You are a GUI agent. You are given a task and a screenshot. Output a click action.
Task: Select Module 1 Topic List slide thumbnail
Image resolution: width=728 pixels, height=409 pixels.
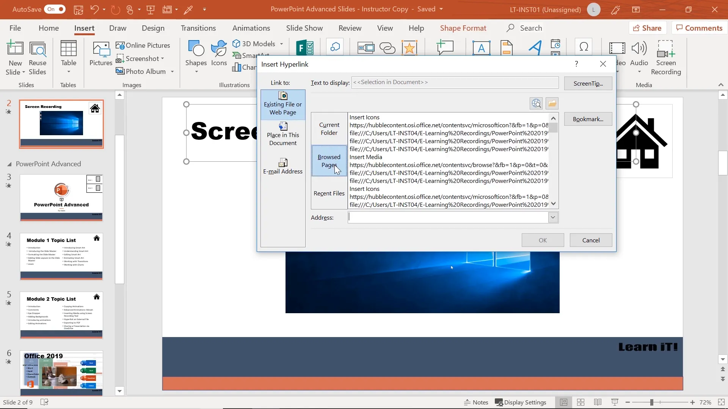[61, 256]
